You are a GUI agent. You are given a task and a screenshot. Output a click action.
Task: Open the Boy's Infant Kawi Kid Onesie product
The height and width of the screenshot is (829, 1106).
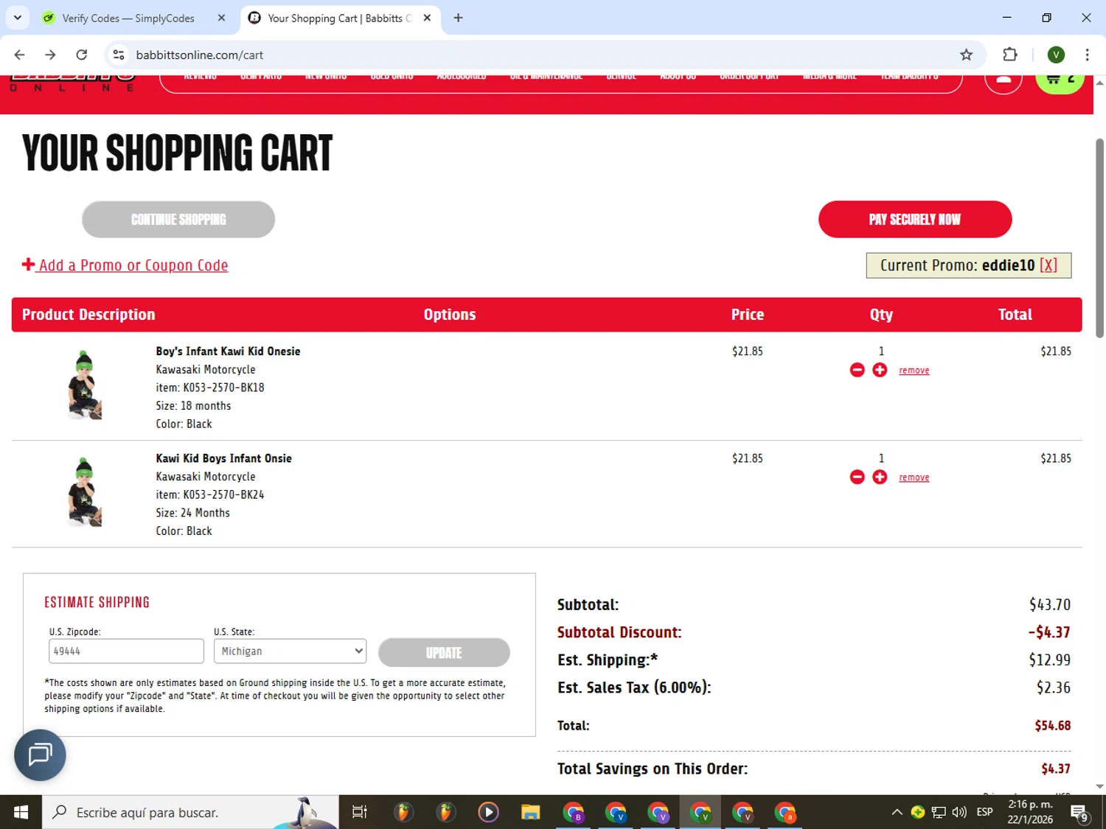[228, 351]
